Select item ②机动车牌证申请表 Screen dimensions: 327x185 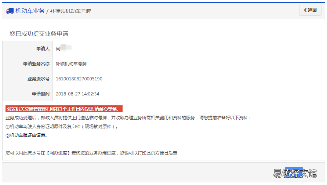tap(27, 135)
